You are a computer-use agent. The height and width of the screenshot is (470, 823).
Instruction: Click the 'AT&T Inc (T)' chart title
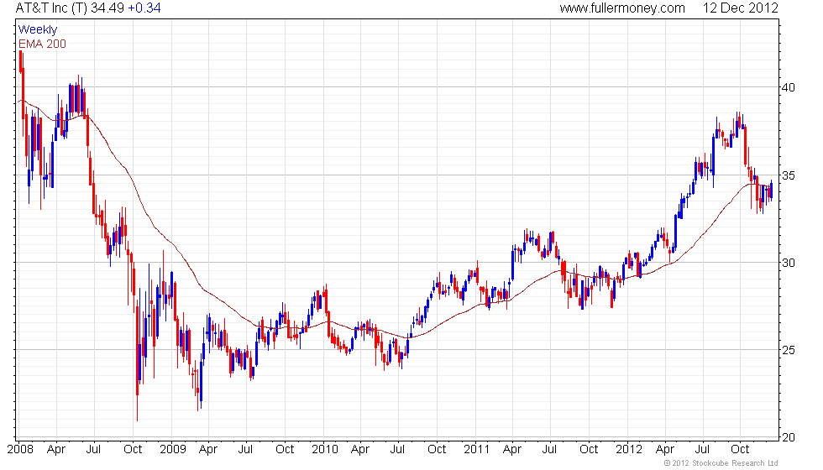click(x=51, y=8)
